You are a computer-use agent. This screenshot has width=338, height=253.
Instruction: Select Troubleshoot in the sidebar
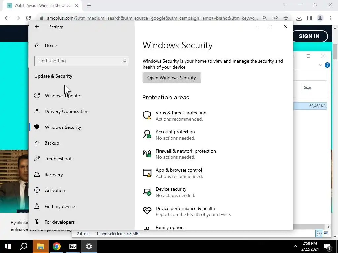pos(58,159)
